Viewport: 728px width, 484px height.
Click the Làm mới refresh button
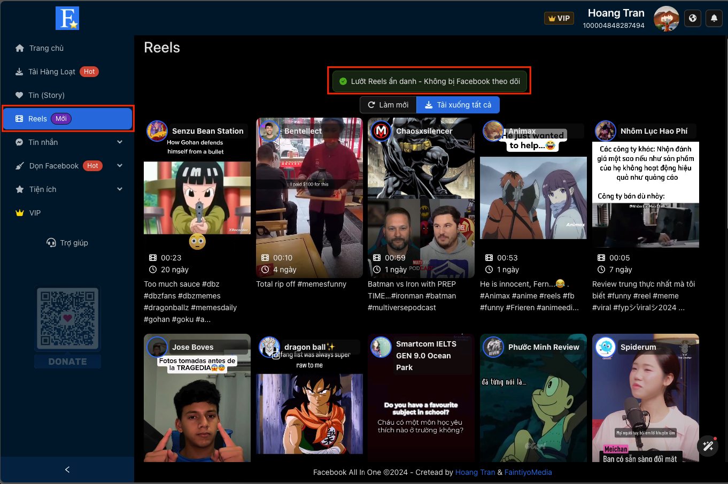click(388, 105)
